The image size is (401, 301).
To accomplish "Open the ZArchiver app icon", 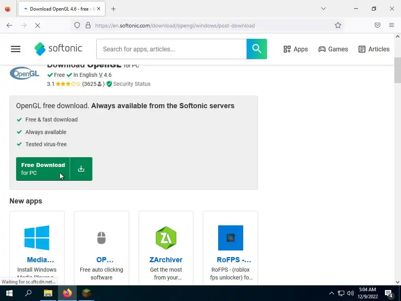I will pyautogui.click(x=166, y=238).
